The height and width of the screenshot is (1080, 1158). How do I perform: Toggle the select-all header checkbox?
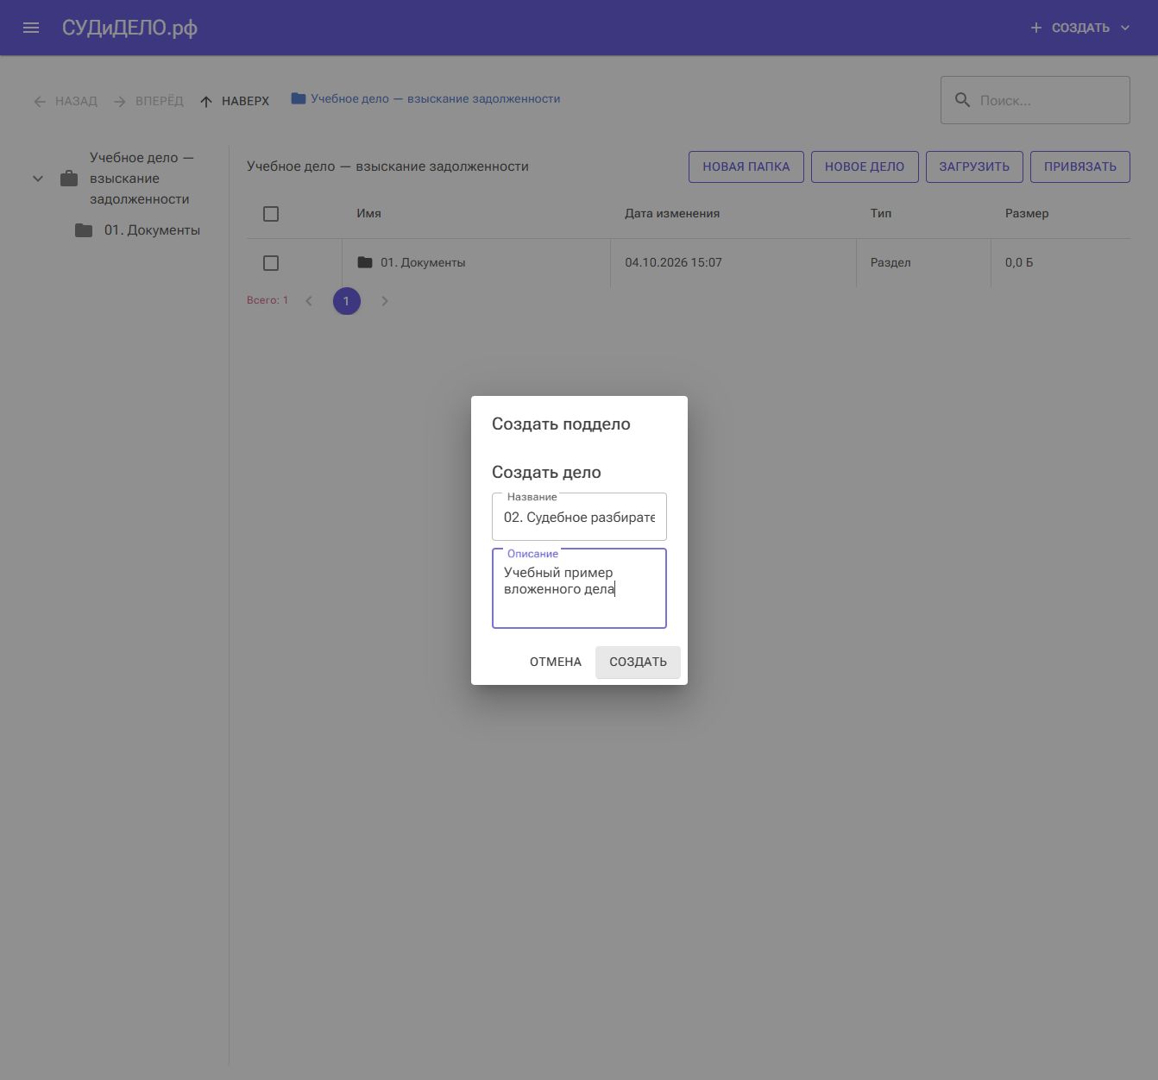tap(271, 214)
